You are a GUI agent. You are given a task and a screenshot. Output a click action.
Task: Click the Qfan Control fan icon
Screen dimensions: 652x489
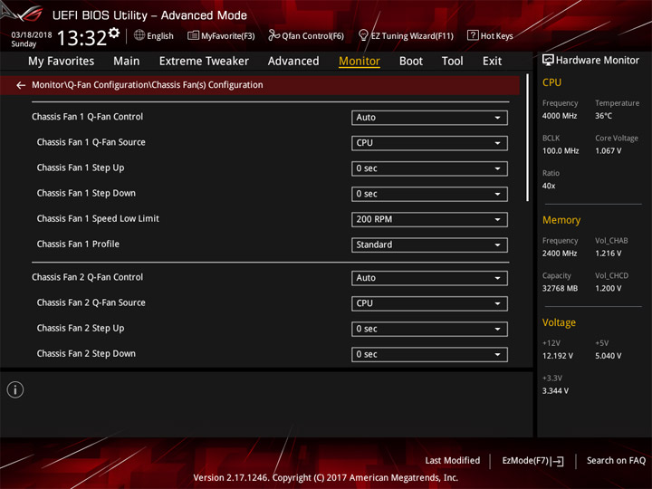coord(273,35)
